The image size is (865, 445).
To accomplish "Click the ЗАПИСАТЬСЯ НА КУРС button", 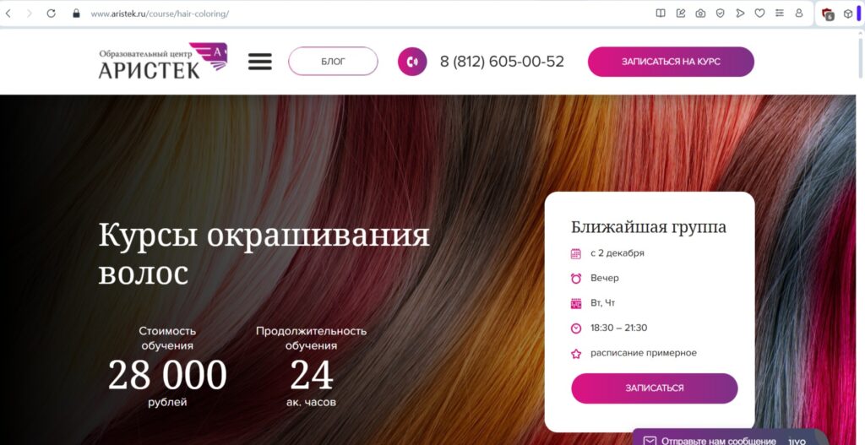I will tap(671, 61).
